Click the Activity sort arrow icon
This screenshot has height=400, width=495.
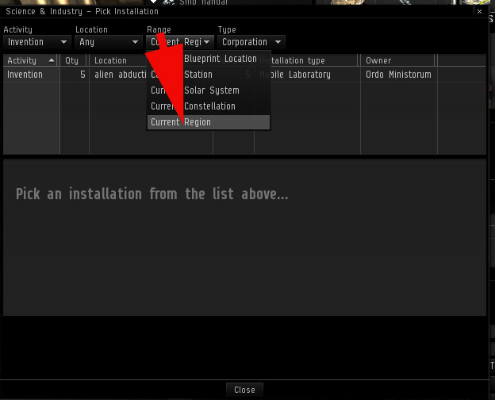52,60
